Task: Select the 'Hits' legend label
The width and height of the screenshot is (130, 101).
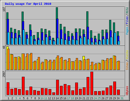Action: (127, 10)
